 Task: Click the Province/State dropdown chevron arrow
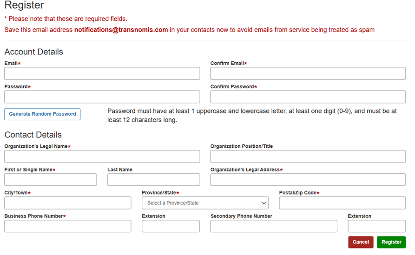click(264, 203)
